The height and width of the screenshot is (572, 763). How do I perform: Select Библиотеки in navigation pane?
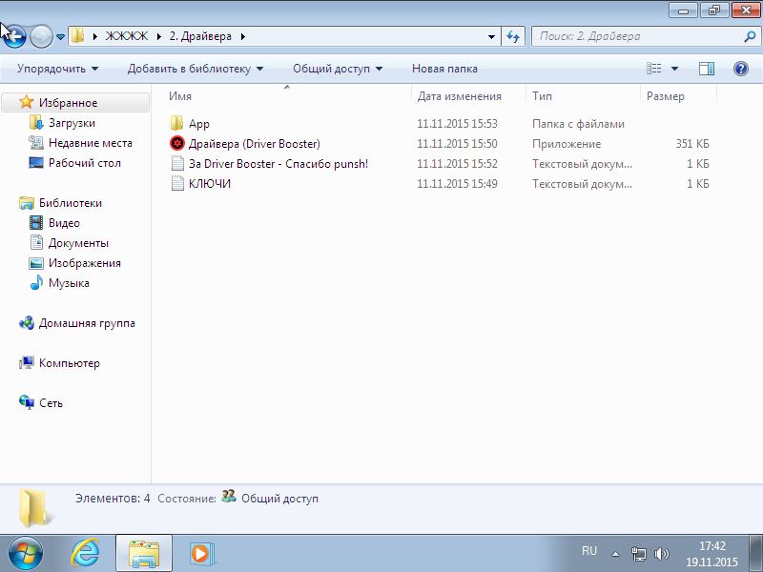(x=70, y=202)
